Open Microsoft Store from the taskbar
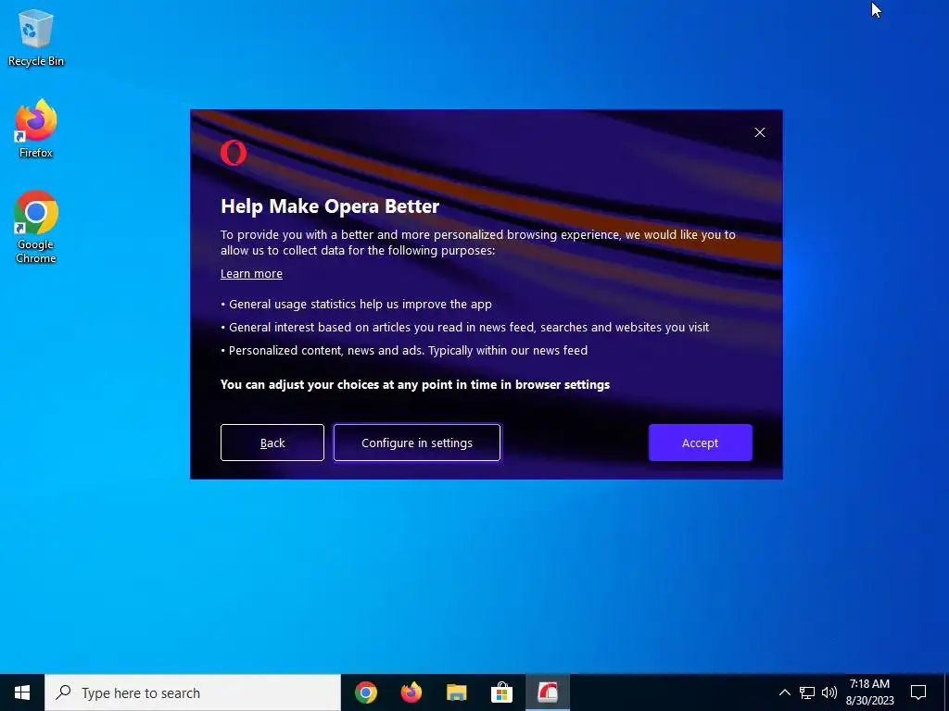The width and height of the screenshot is (949, 711). [501, 692]
